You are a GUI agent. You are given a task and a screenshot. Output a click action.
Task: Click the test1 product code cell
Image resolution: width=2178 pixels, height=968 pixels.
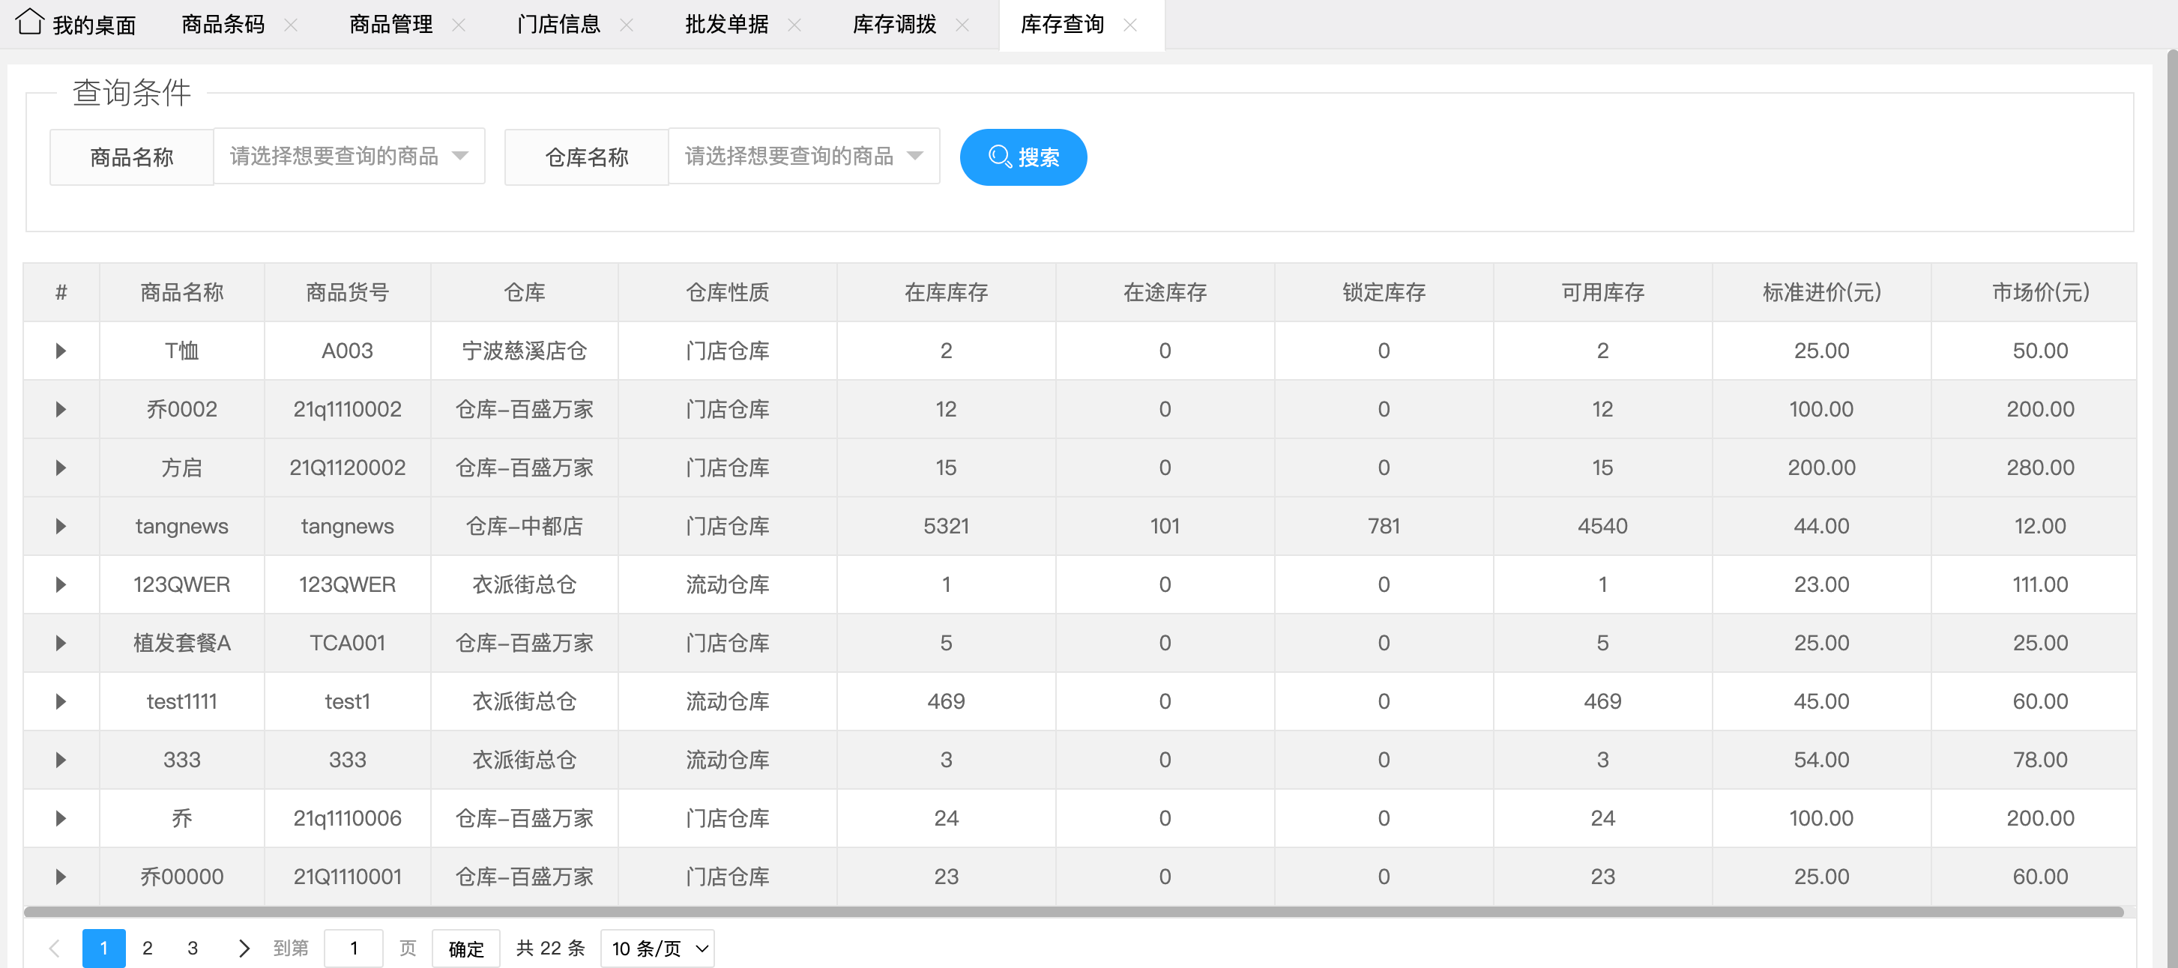point(348,701)
